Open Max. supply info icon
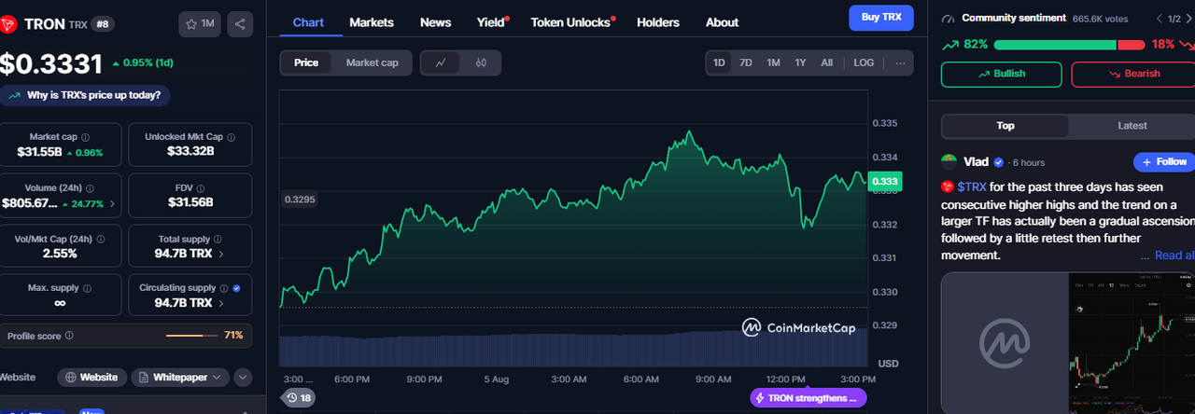 [87, 288]
